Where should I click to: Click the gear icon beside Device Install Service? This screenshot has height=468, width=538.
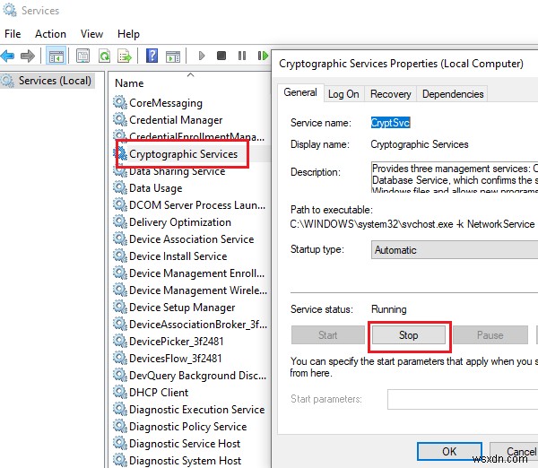pyautogui.click(x=120, y=256)
